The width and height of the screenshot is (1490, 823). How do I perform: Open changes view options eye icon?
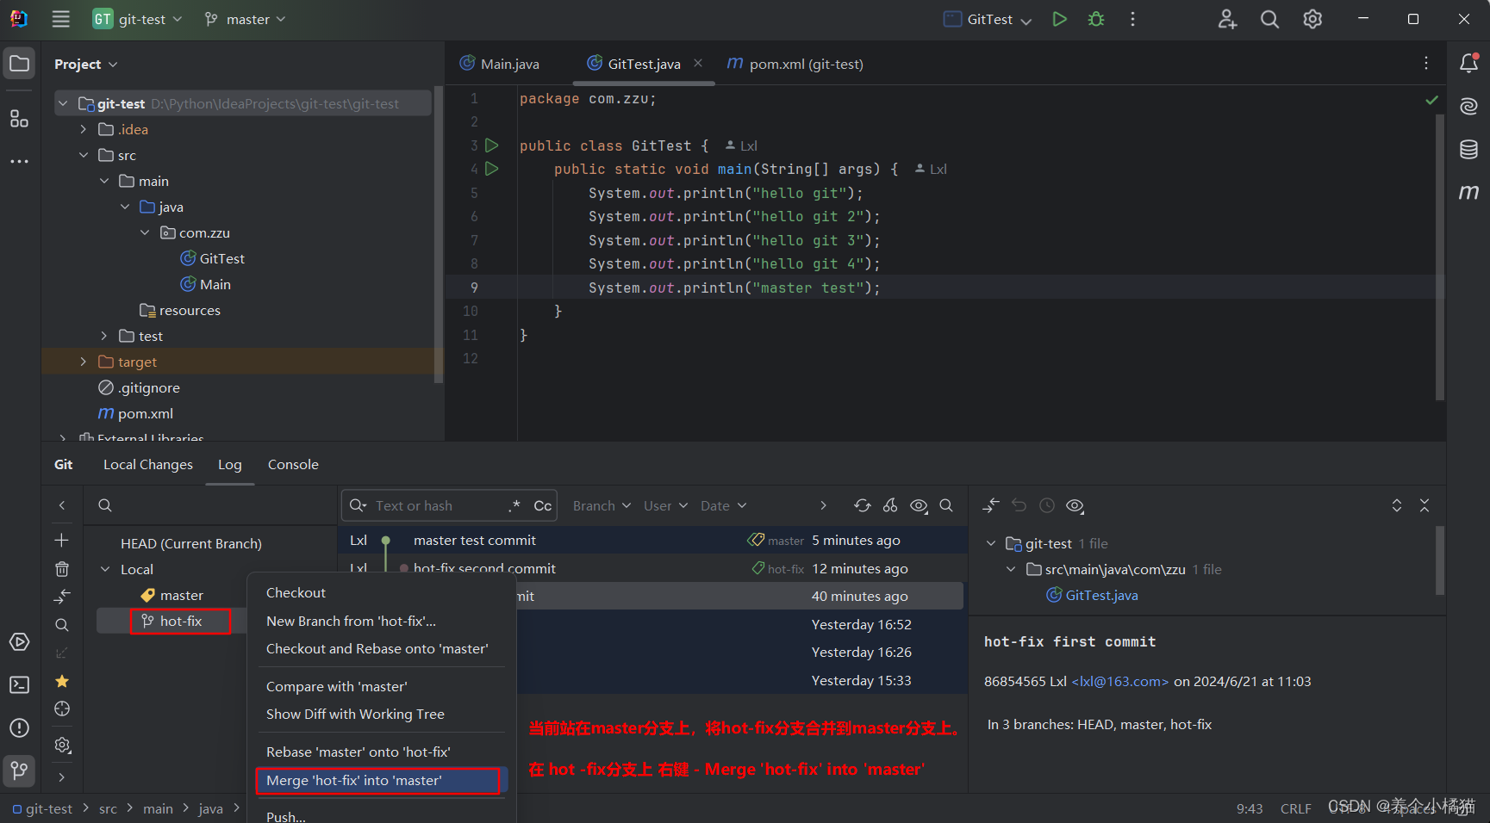1075,506
